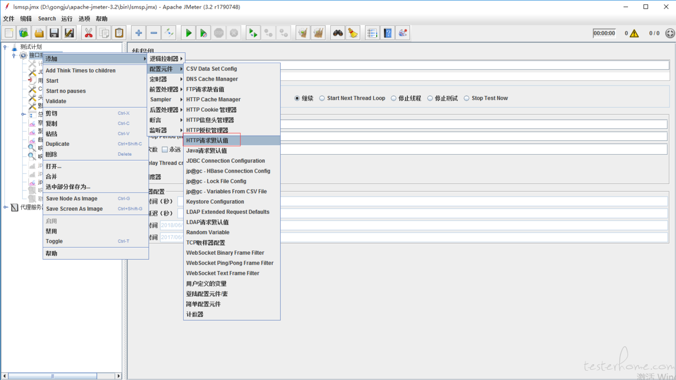
Task: Paste with the clipboard toolbar icon
Action: point(119,33)
